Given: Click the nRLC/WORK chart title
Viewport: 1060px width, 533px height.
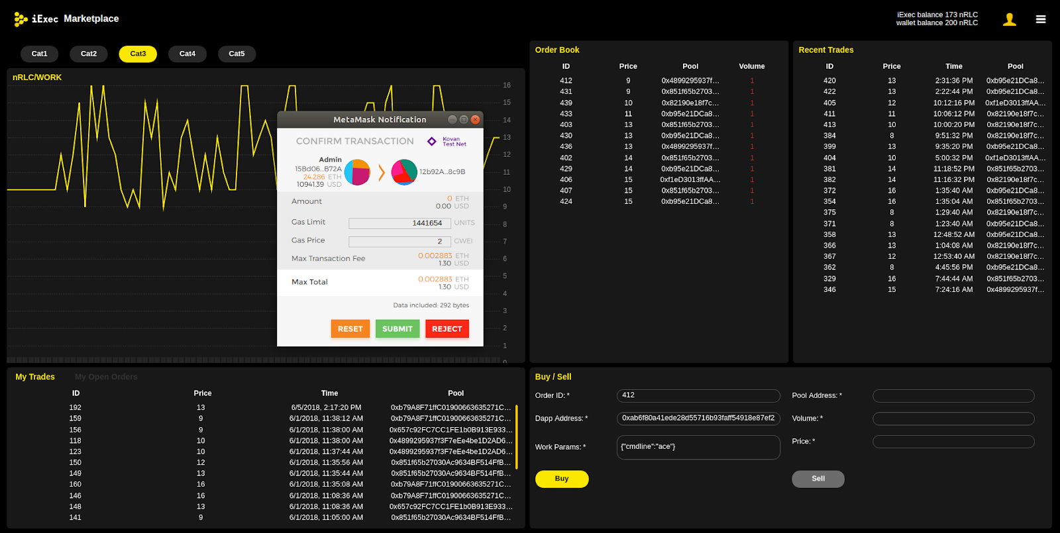Looking at the screenshot, I should [37, 77].
